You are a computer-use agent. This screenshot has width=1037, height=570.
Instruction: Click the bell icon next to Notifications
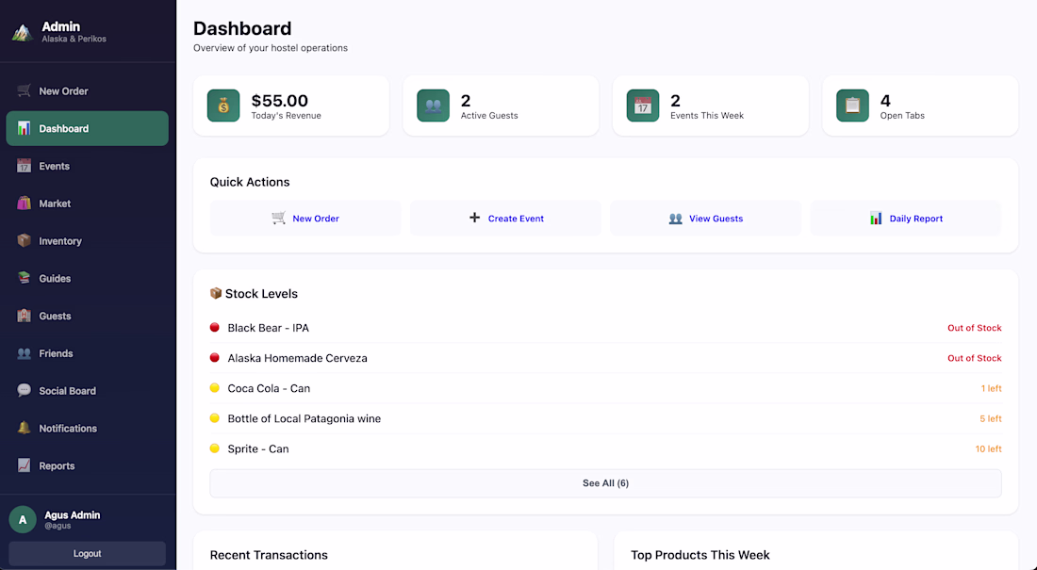click(x=24, y=429)
